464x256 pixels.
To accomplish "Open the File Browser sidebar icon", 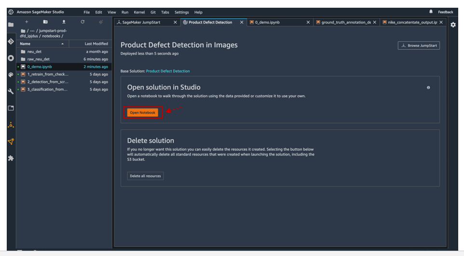I will 11,25.
